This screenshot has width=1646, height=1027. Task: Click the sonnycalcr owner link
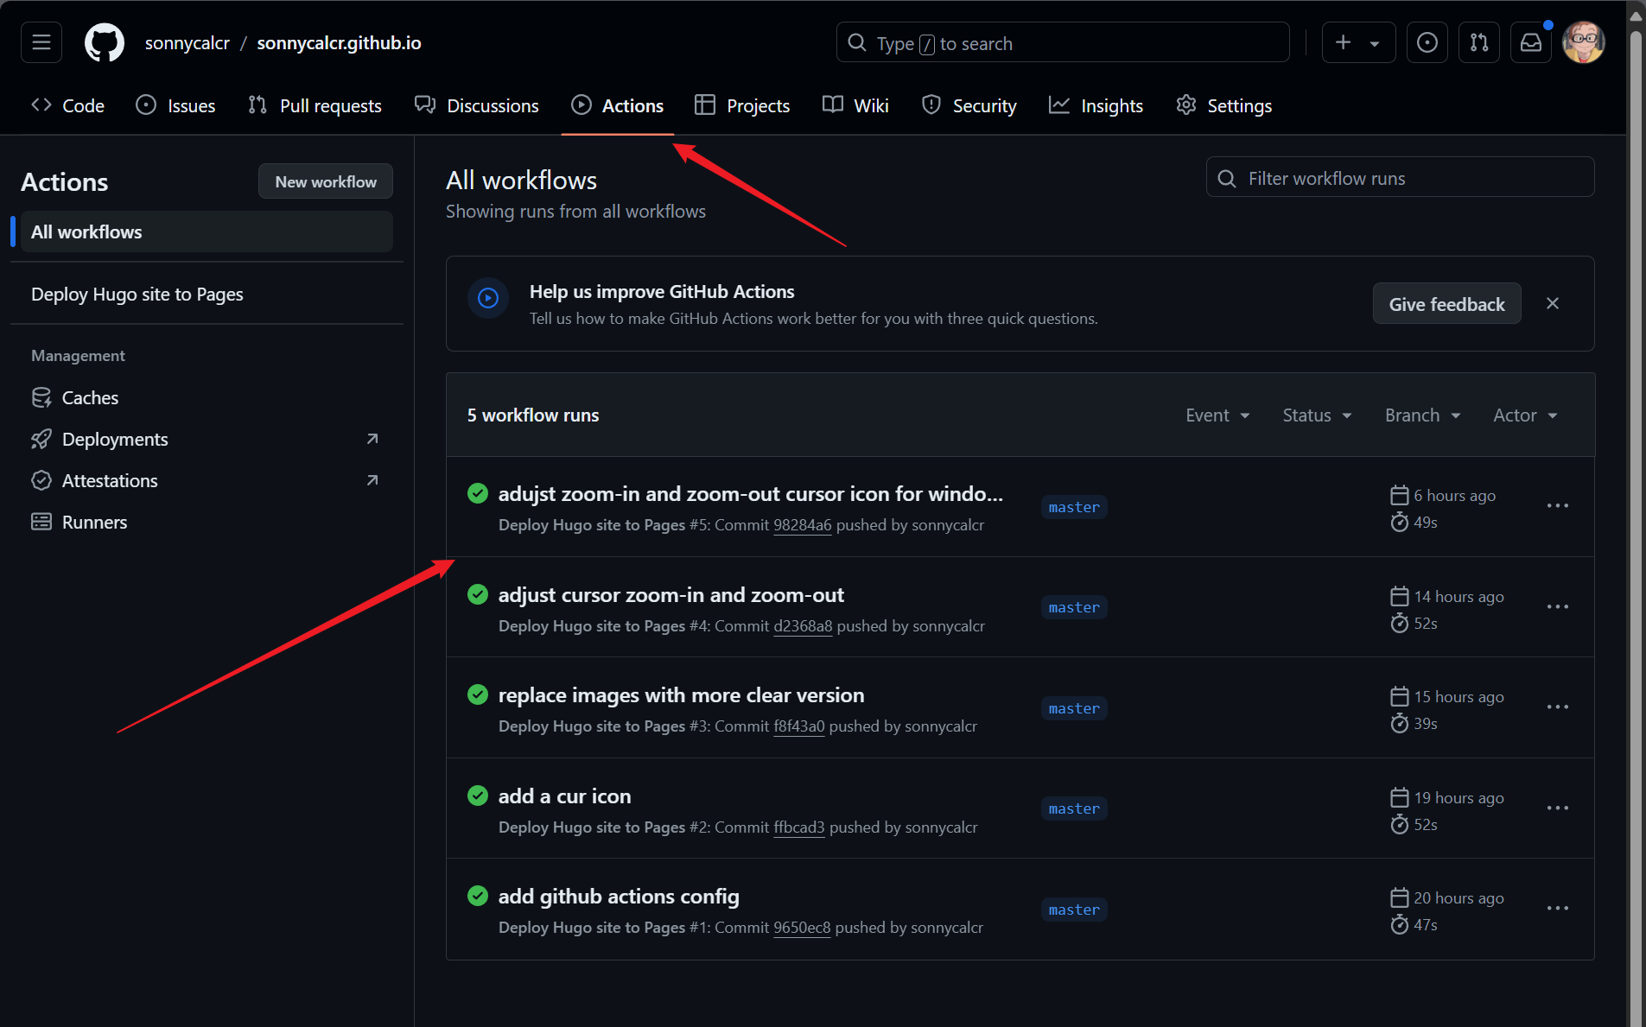(x=187, y=43)
